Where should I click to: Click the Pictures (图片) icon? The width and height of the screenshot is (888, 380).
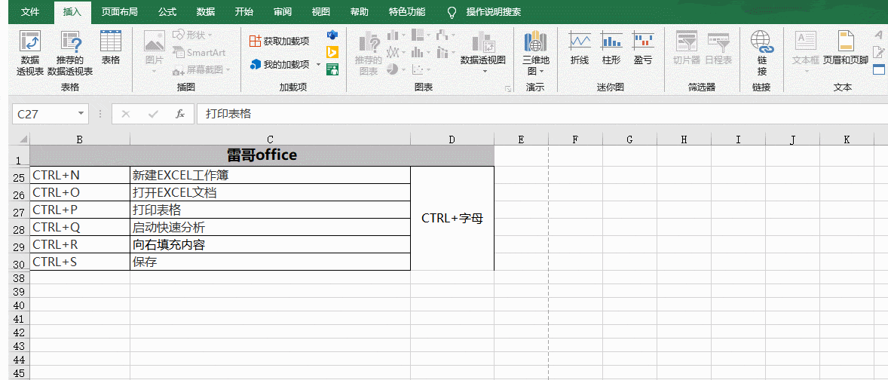pyautogui.click(x=154, y=41)
